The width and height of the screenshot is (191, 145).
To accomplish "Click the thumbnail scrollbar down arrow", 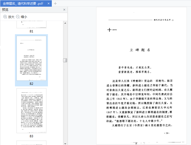I will pos(65,144).
